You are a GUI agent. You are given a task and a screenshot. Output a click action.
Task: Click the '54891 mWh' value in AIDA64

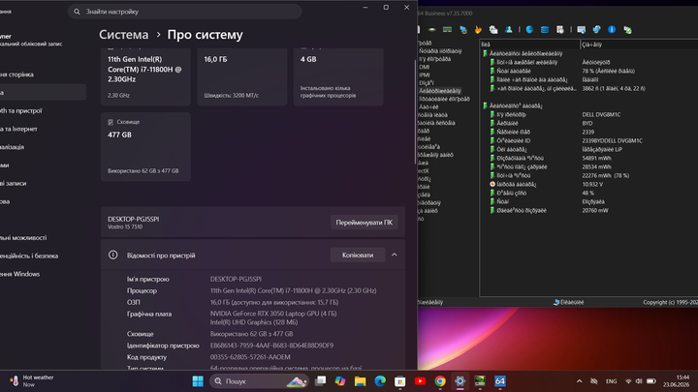596,158
